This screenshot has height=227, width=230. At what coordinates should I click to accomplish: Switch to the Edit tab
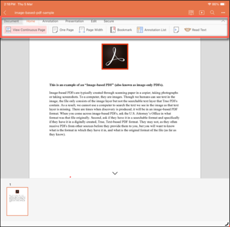pos(94,21)
